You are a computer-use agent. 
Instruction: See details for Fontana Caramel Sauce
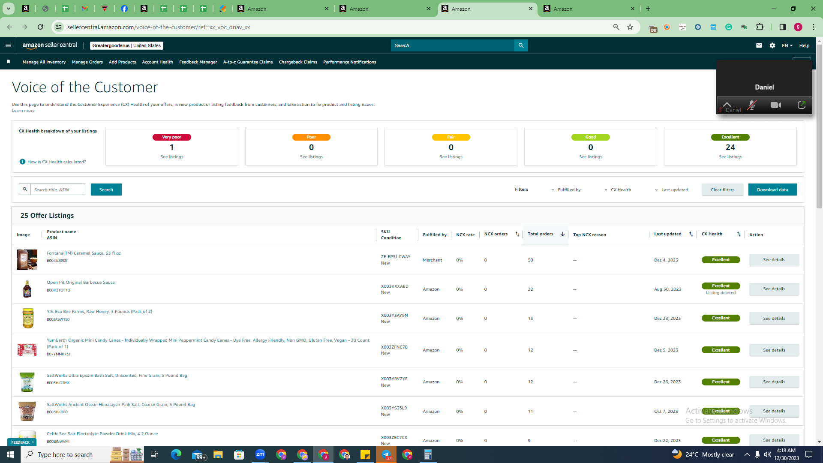(774, 260)
